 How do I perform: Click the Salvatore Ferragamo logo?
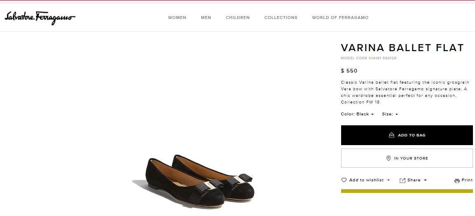pyautogui.click(x=40, y=18)
